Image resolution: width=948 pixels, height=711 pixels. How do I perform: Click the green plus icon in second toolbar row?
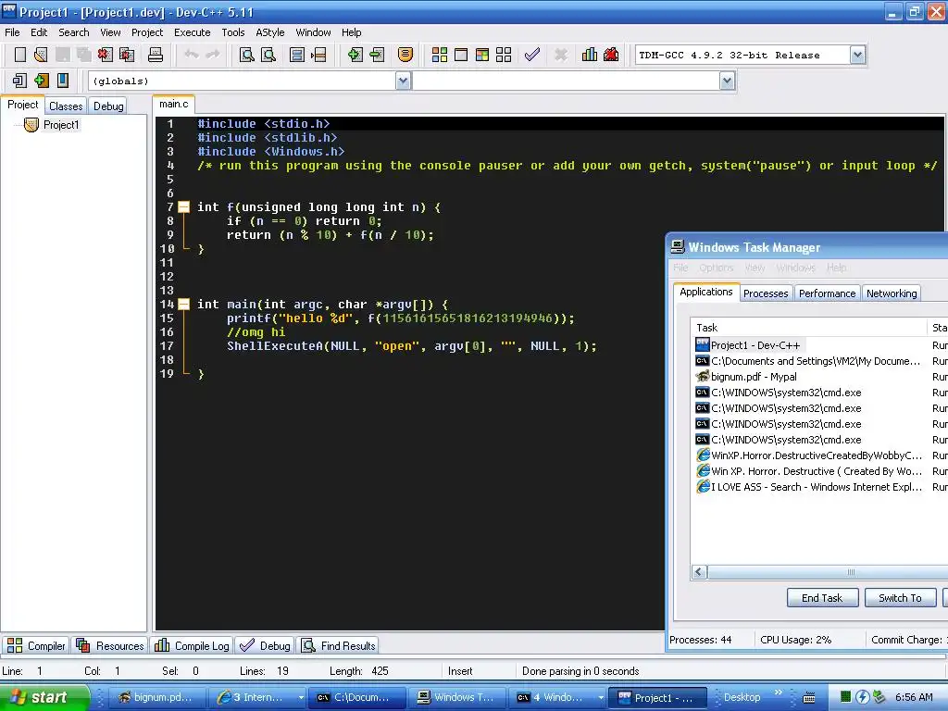pos(41,81)
